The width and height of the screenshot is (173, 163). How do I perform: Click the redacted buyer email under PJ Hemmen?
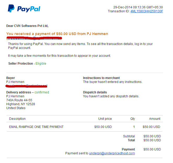click(x=26, y=86)
